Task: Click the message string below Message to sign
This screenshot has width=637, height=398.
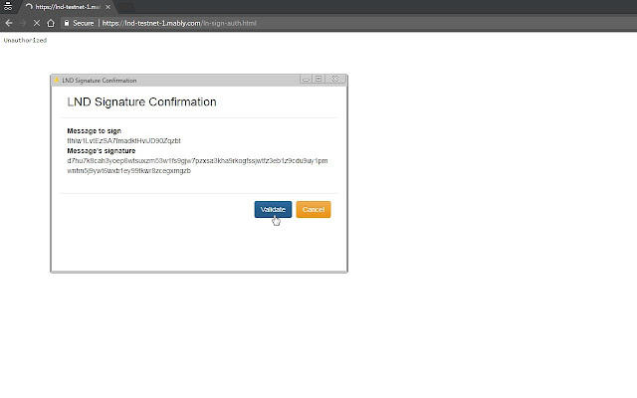Action: pyautogui.click(x=123, y=141)
